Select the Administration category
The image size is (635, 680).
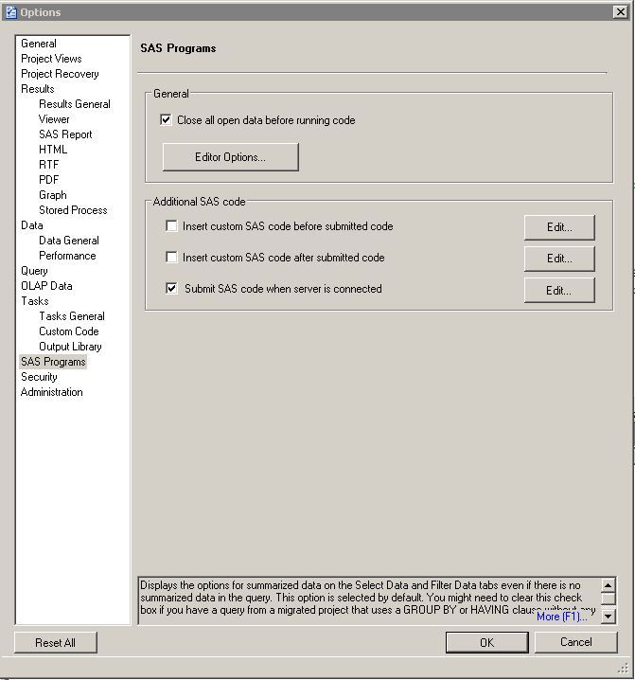coord(52,392)
